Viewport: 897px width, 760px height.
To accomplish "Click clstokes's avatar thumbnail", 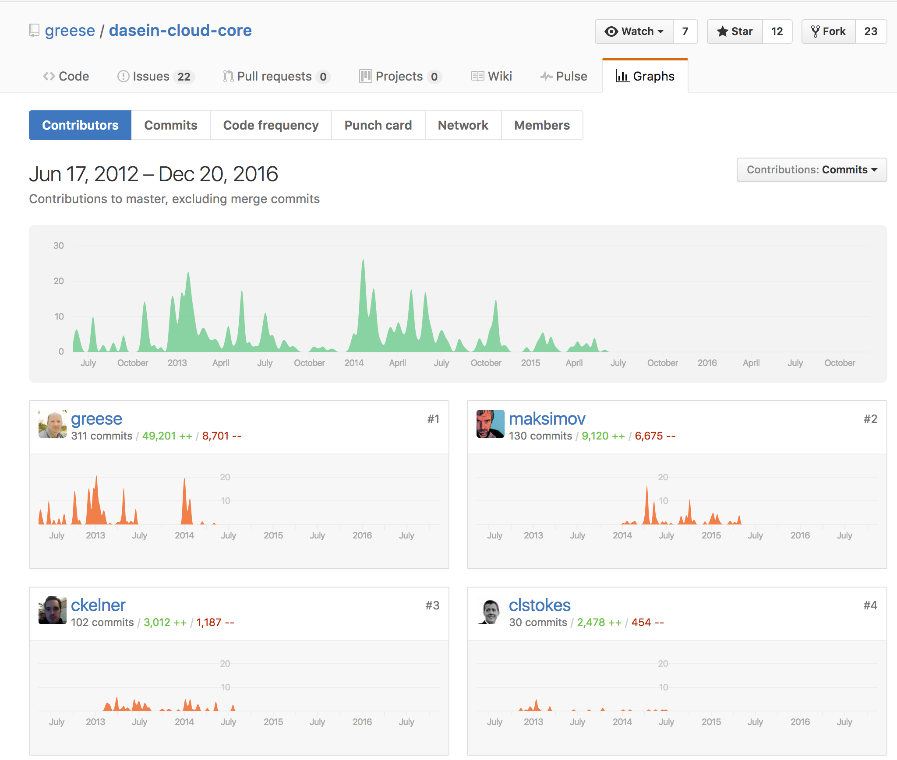I will 491,610.
